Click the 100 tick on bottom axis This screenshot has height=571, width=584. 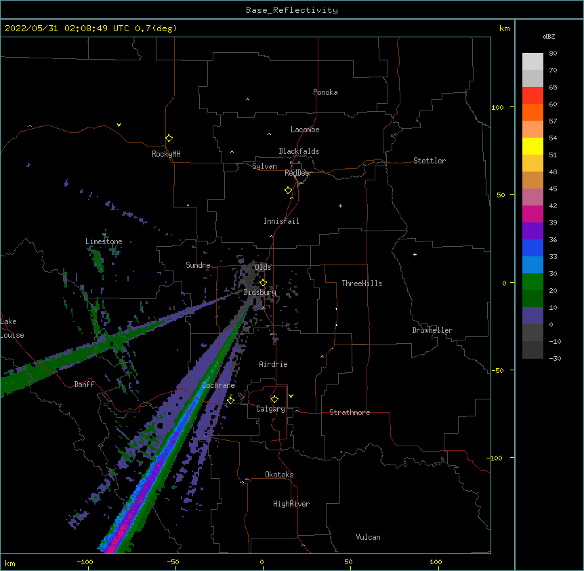(436, 562)
